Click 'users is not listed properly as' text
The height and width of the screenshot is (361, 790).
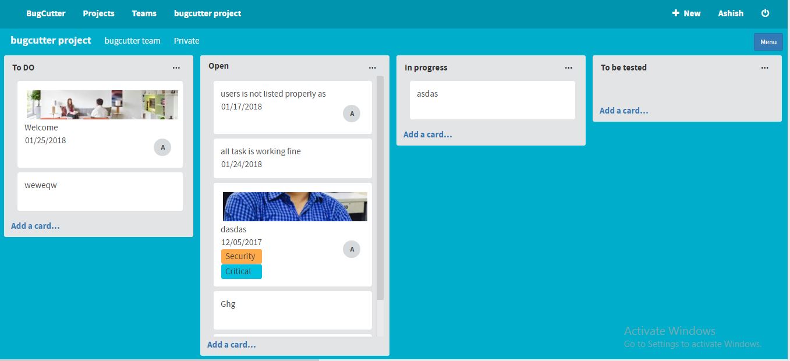[x=273, y=94]
